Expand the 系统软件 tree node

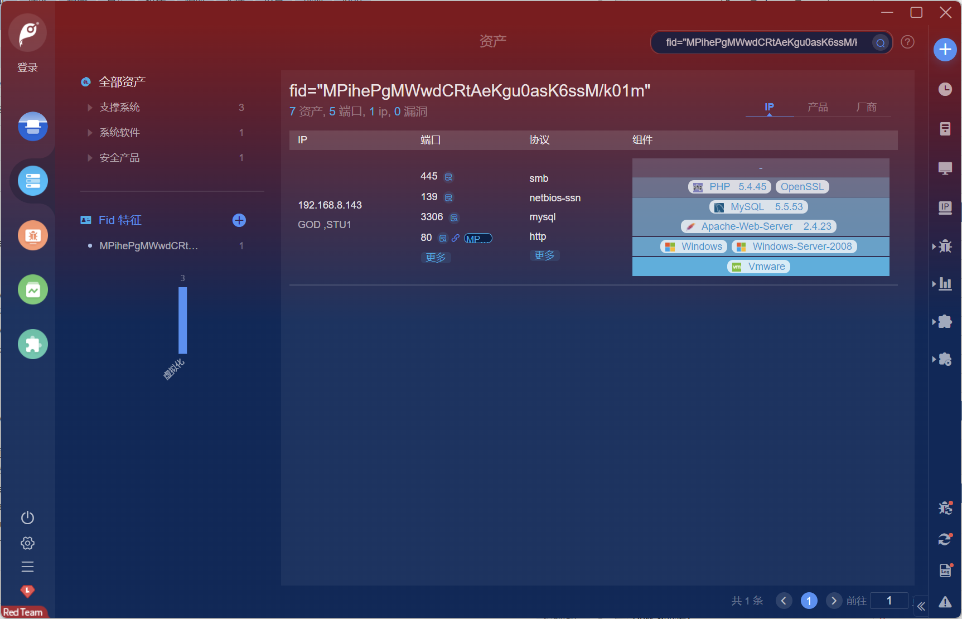[90, 133]
